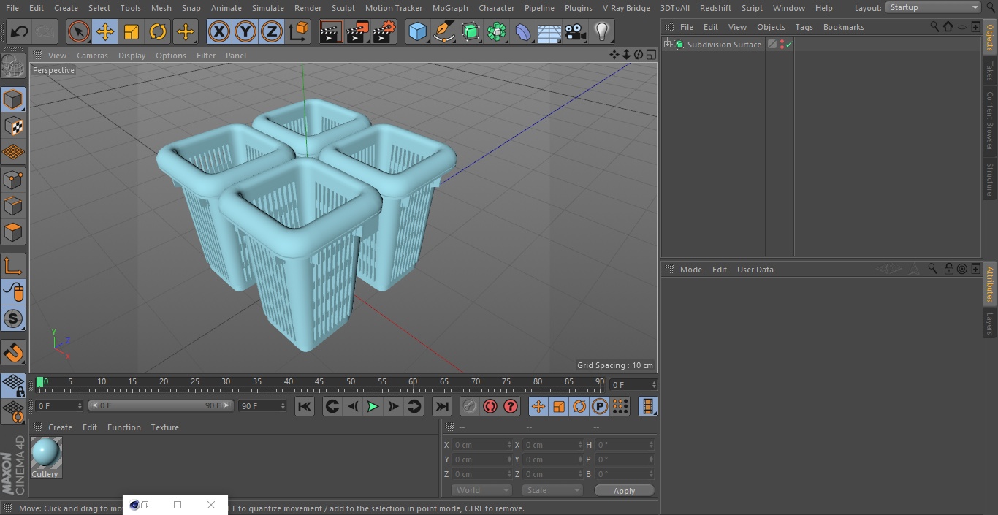Add a floor environment object
Viewport: 998px width, 515px height.
[x=549, y=32]
